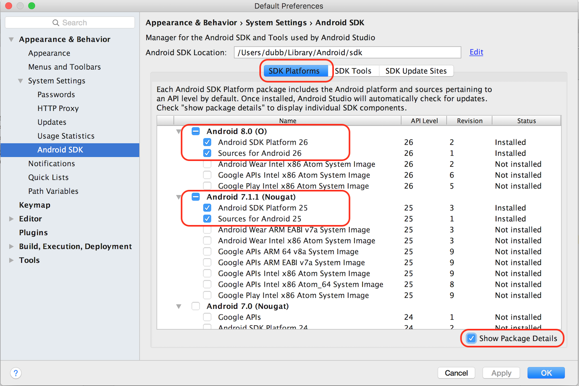Open the SDK Update Sites tab

coord(416,71)
